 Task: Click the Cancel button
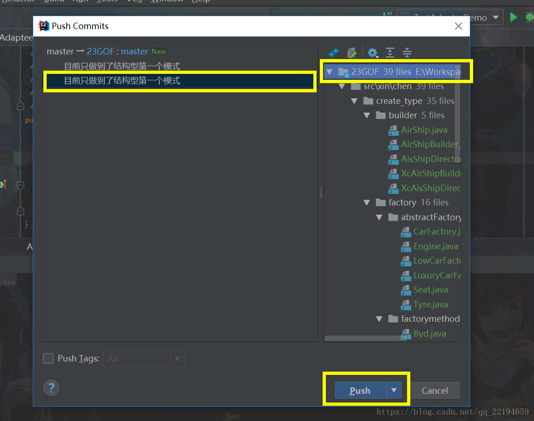coord(435,391)
